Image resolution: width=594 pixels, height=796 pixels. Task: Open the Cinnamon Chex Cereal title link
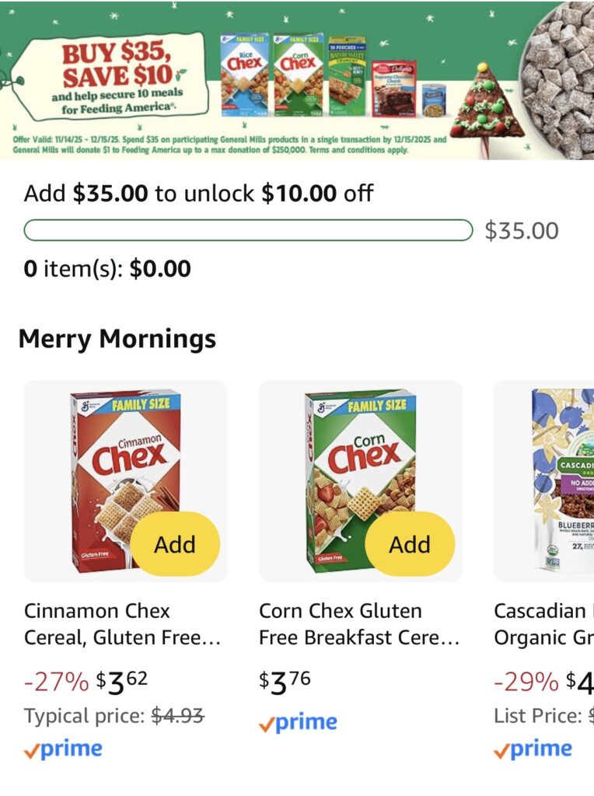pos(122,624)
